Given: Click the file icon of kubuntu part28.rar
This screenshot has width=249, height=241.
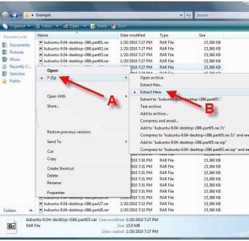Looking at the screenshot, I should click(x=41, y=210).
